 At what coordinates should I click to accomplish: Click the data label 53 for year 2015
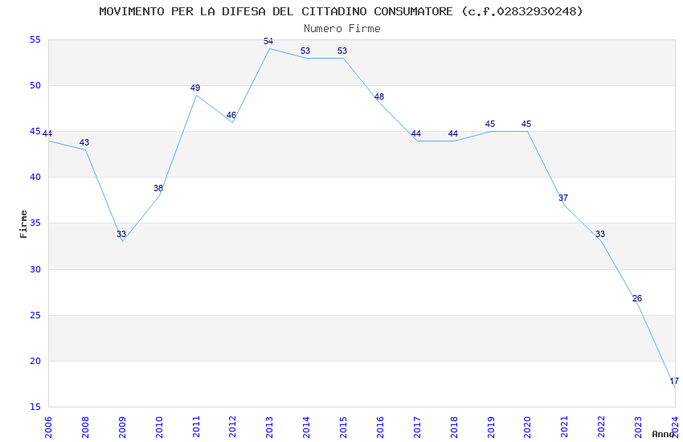(x=342, y=51)
